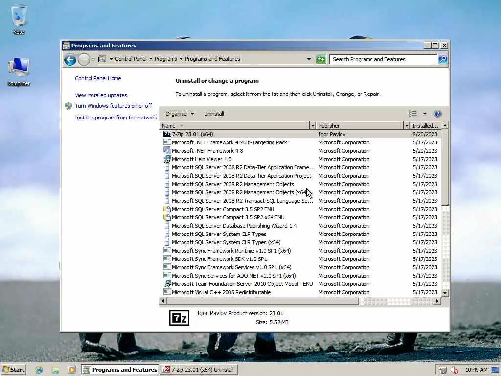Select Microsoft .NET Framework 4 Multi-Targeting Pack
This screenshot has height=376, width=501.
pyautogui.click(x=229, y=142)
